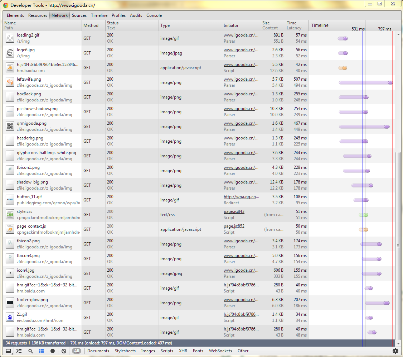This screenshot has height=357, width=403.
Task: Select the qrmigooda.png QR code thumbnail
Action: (x=10, y=126)
